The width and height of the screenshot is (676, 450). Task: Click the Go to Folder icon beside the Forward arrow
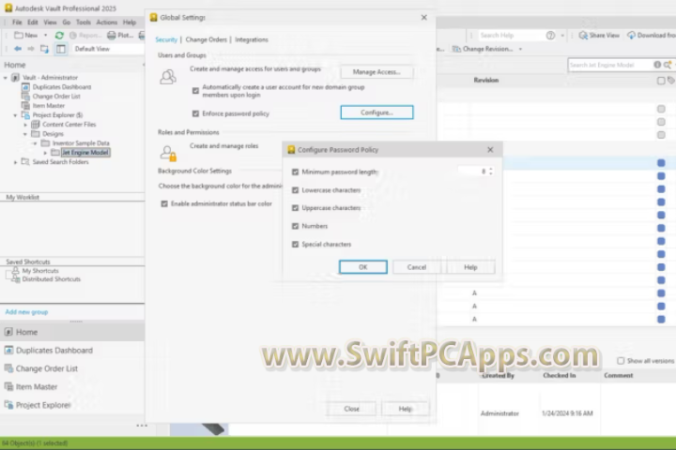[44, 49]
